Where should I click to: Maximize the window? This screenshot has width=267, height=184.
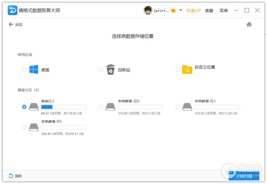click(x=247, y=10)
